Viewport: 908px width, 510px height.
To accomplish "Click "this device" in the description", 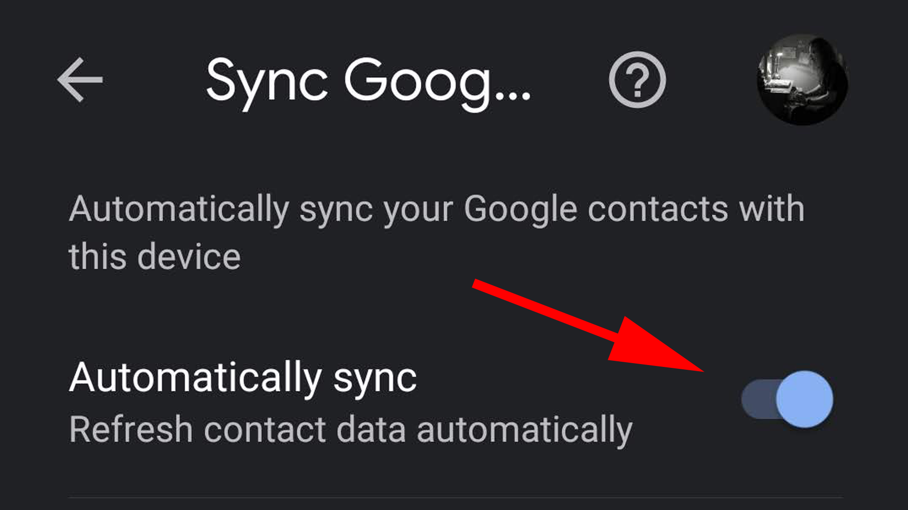I will (x=155, y=257).
